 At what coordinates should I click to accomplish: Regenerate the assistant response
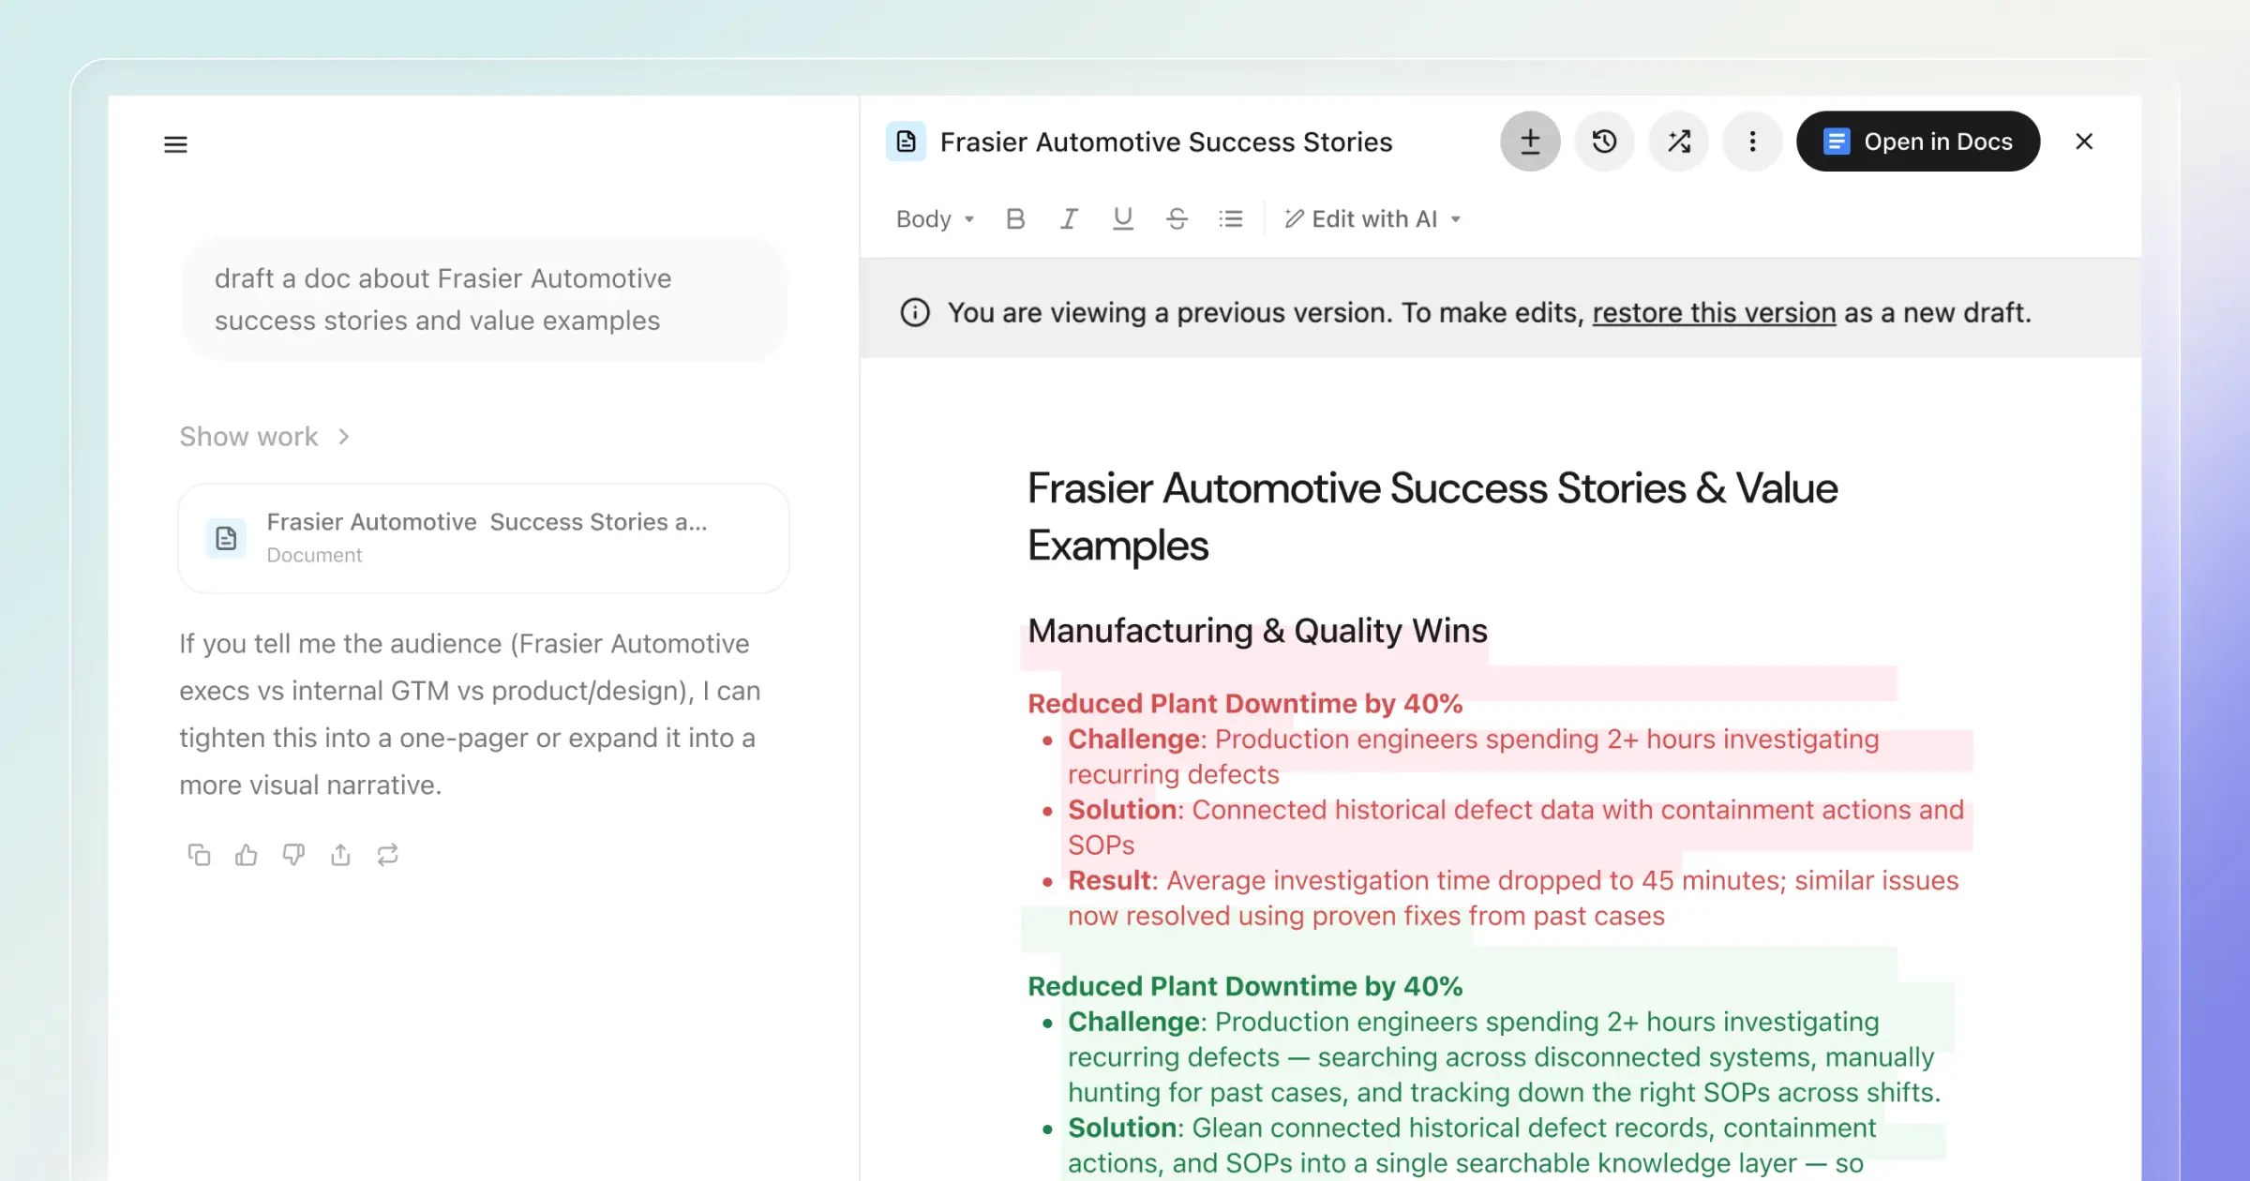pyautogui.click(x=387, y=855)
